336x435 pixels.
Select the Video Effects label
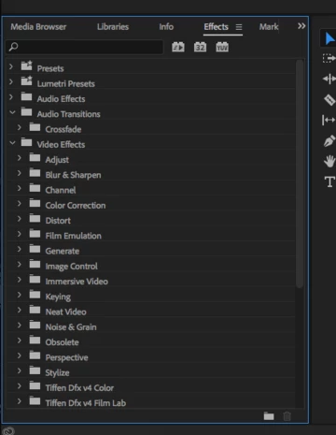[61, 144]
